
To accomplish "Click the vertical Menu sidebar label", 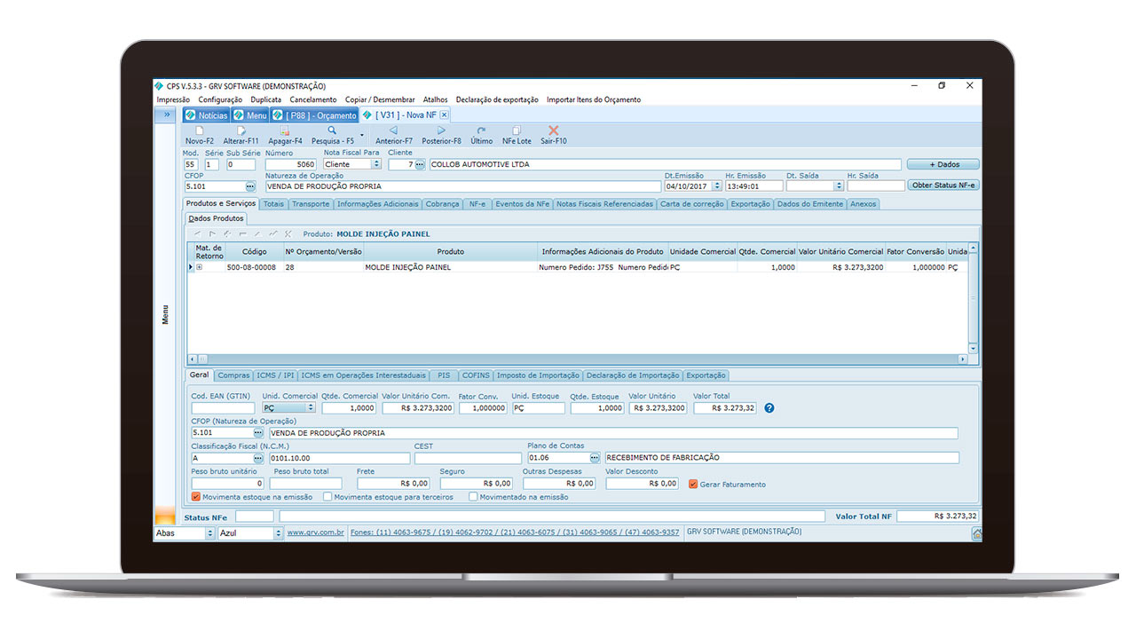I will 165,314.
